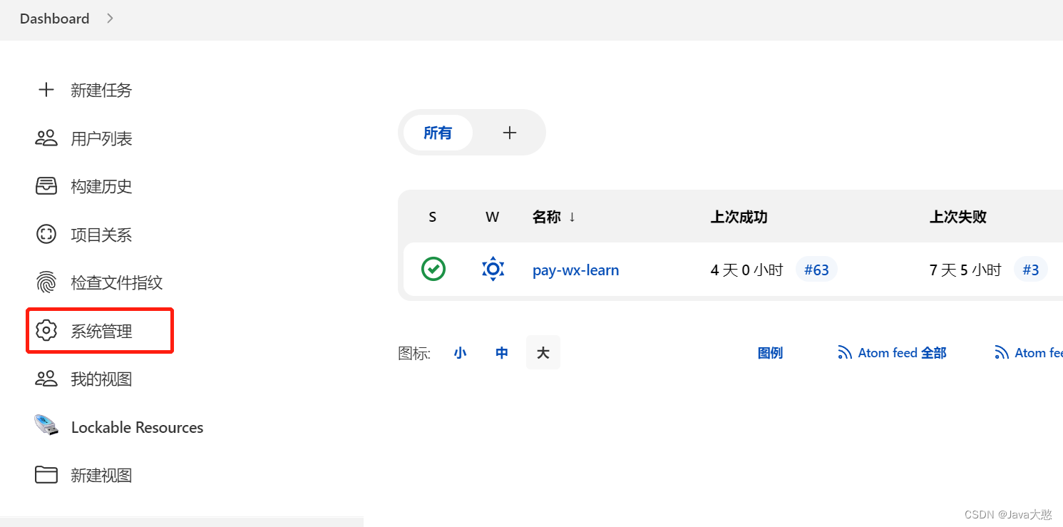The image size is (1063, 527).
Task: Set icon size to 中
Action: pos(502,352)
